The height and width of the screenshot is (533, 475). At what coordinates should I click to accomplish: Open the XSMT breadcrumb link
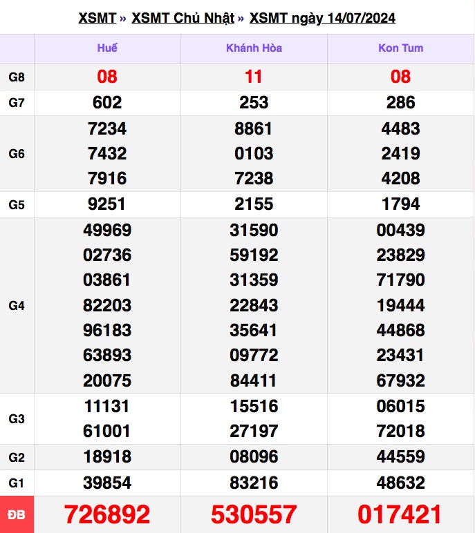(x=97, y=18)
